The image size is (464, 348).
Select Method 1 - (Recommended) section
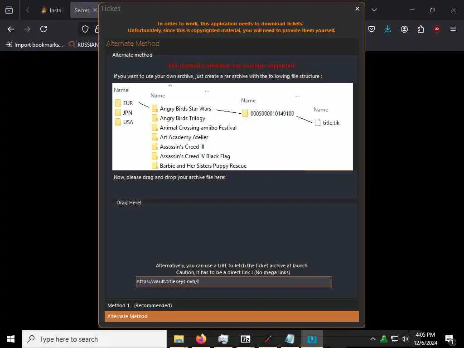(232, 305)
